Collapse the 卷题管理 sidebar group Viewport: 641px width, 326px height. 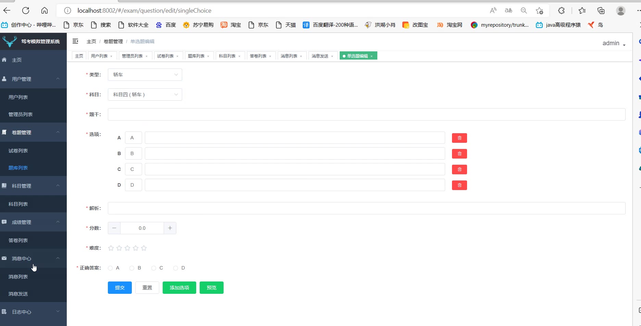[33, 132]
